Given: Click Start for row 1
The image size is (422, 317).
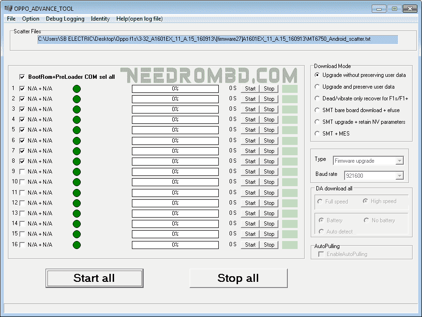Looking at the screenshot, I should point(250,89).
